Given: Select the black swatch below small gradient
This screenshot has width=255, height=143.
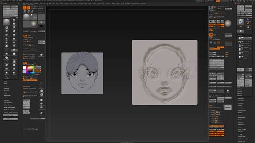Looking at the screenshot, I should pyautogui.click(x=41, y=26).
